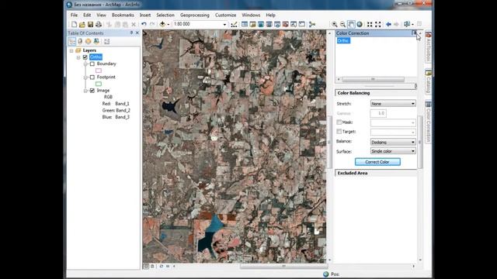Open the Stretch dropdown

[393, 103]
